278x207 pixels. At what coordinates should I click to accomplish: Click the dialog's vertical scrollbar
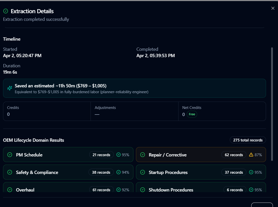272,104
